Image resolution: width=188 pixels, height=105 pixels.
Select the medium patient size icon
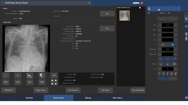click(x=168, y=74)
